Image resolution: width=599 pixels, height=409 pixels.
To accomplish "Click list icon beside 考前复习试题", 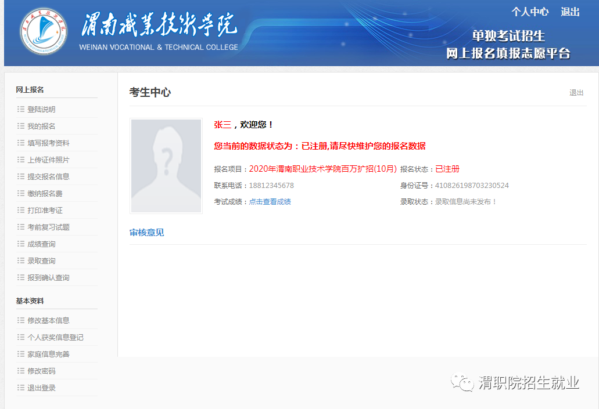I will [21, 227].
